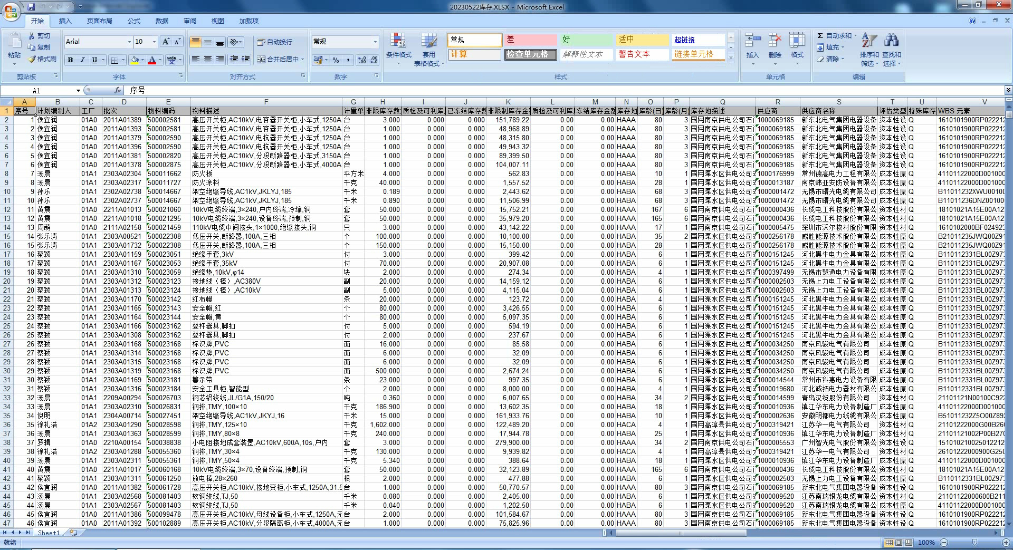Open the Arial font name dropdown
Screen dimensions: 1013x550
129,42
